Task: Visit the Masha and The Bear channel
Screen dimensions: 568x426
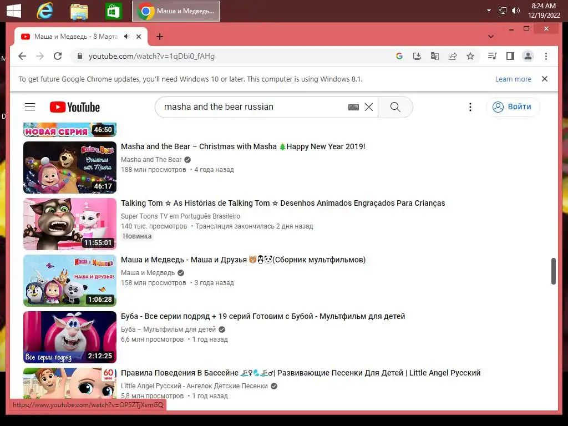Action: [151, 160]
